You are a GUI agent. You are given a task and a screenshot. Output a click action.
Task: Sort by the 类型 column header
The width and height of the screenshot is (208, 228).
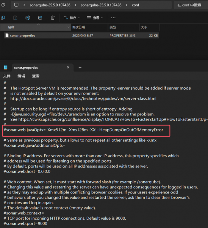pos(124,27)
